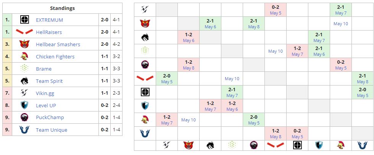Screen dimensions: 374x155
Task: Click Team Spirit logo in crosstable bottom row
Action: (210, 145)
